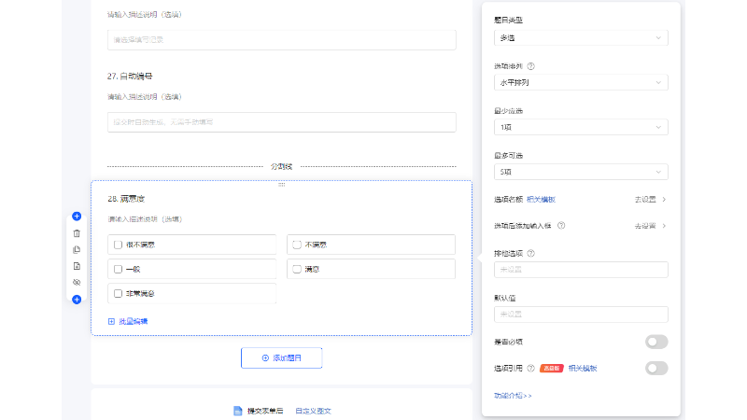Grab the drag handle atop question 28

pos(282,185)
